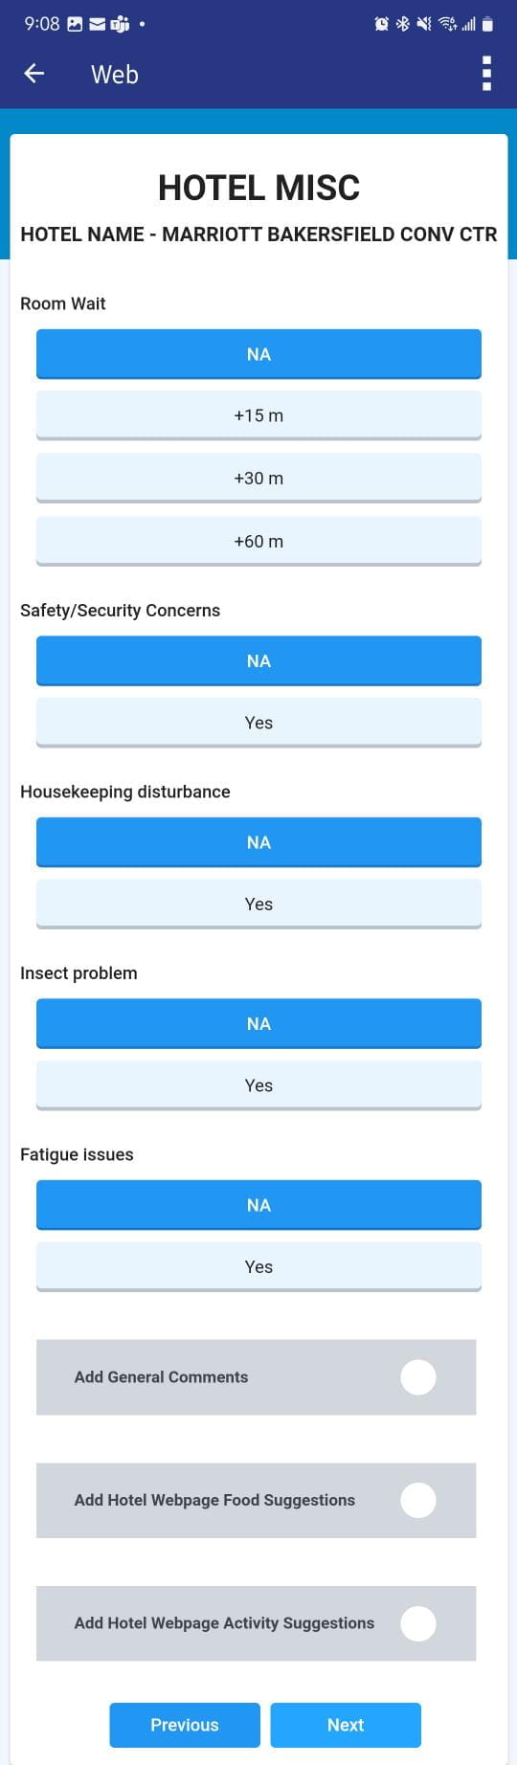Choose +30 m room wait option
The image size is (517, 1765).
coord(258,478)
